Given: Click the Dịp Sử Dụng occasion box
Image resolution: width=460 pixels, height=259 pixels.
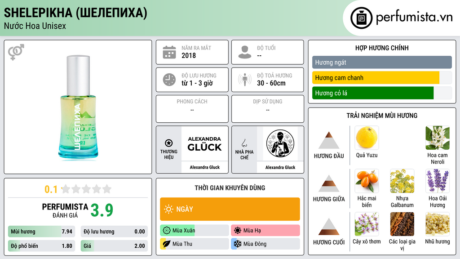Looking at the screenshot, I should pyautogui.click(x=268, y=109).
